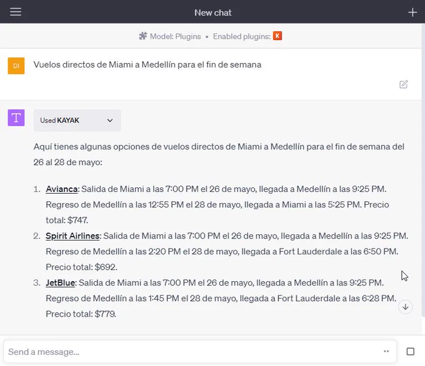This screenshot has width=425, height=366.
Task: Click the purple T assistant avatar
Action: tap(16, 117)
